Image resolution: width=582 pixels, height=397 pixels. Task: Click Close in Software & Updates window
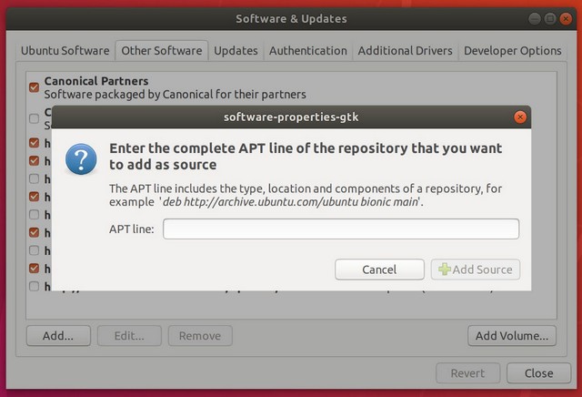pyautogui.click(x=538, y=373)
